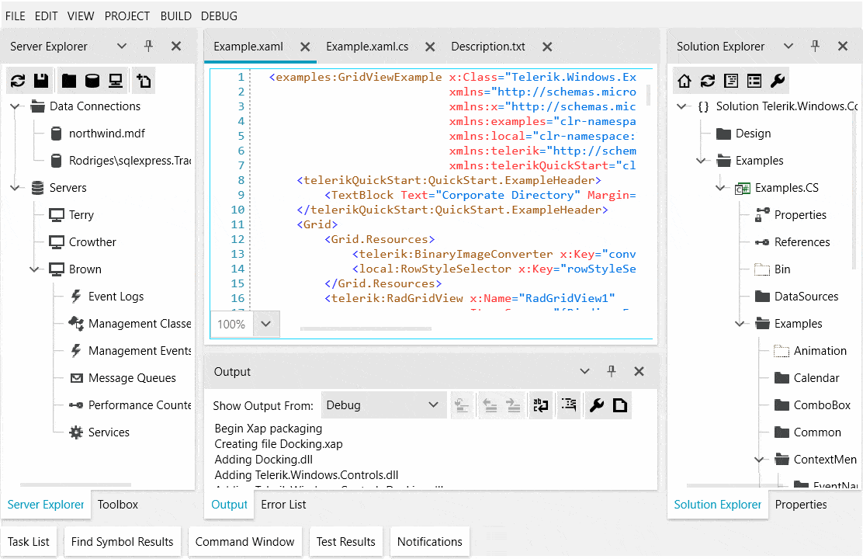Select Message Queues node

click(132, 378)
